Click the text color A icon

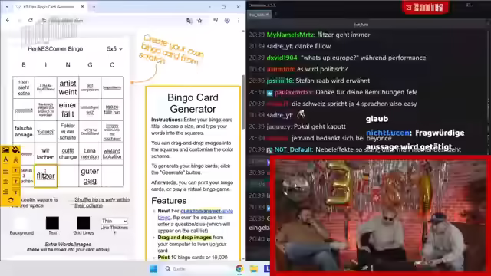[x=5, y=160]
